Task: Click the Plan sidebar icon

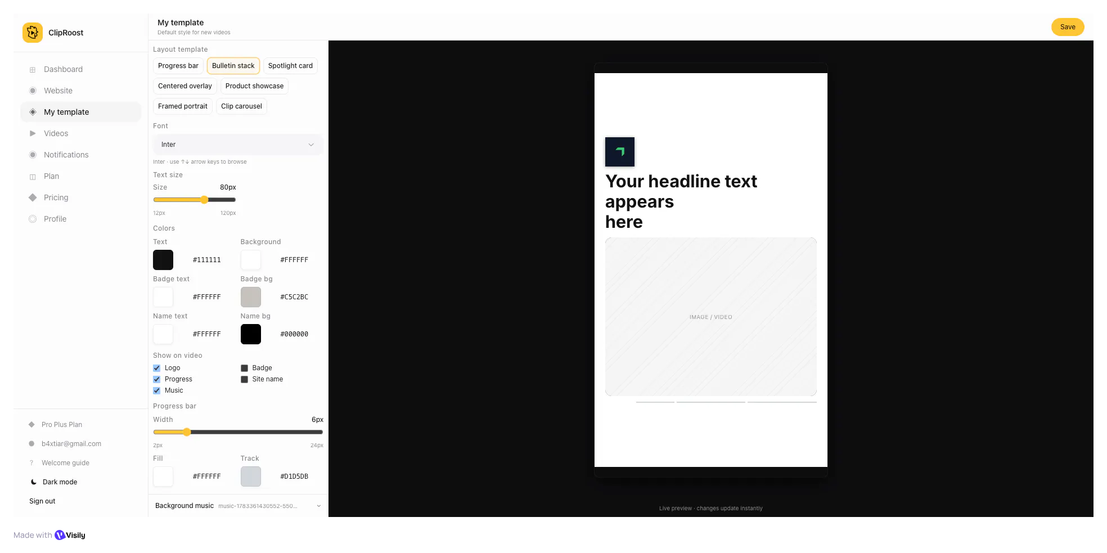Action: [x=33, y=177]
